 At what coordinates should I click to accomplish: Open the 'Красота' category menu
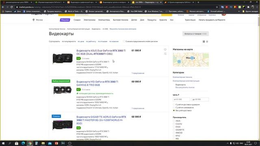163,20
